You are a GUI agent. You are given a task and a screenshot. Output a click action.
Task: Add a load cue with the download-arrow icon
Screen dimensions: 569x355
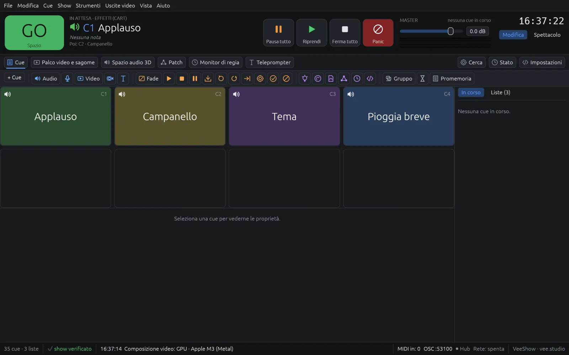click(208, 78)
